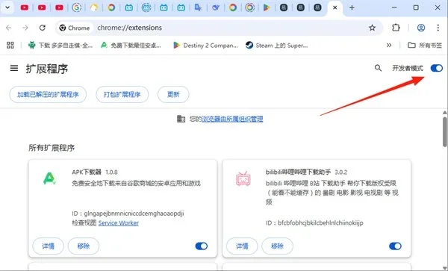Click the version number 1.0.8
The height and width of the screenshot is (271, 448).
tap(111, 172)
